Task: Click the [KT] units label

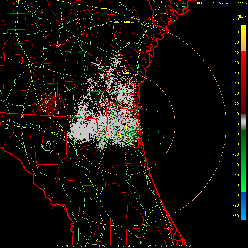Action: pos(235,19)
